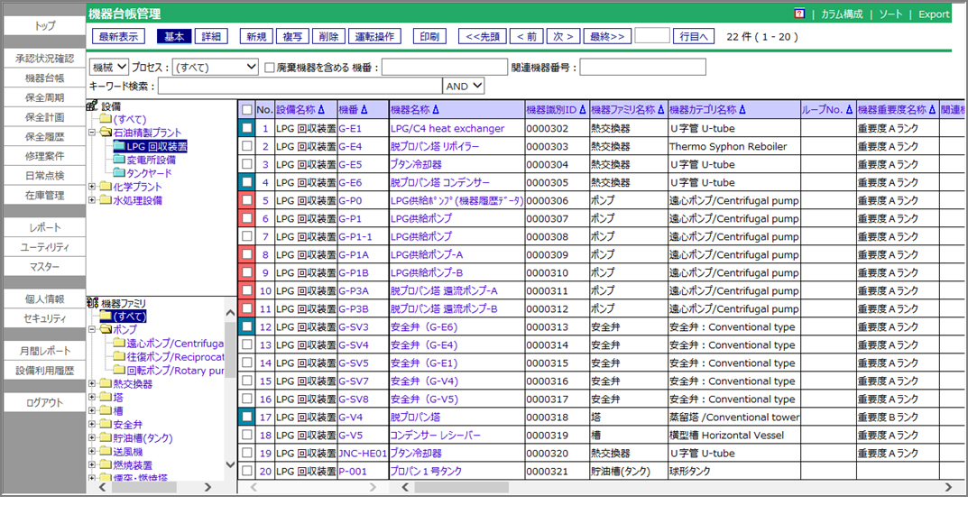Click the 設備 tree root icon

tap(92, 106)
